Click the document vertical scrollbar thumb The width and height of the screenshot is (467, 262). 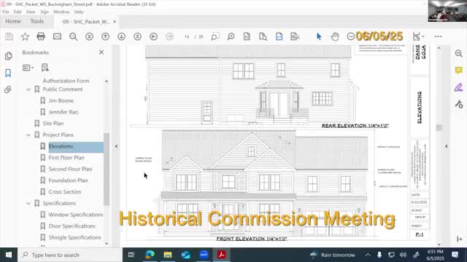(x=439, y=128)
